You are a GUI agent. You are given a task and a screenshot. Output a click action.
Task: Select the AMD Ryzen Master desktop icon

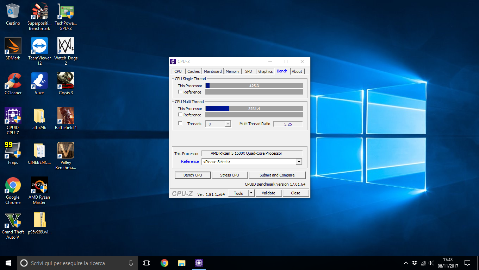click(39, 191)
